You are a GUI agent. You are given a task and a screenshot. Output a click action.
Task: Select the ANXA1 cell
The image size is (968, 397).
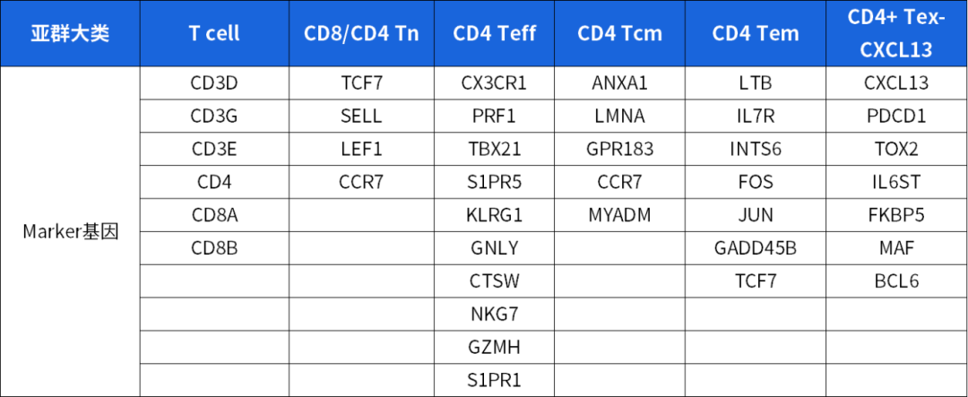(x=619, y=83)
